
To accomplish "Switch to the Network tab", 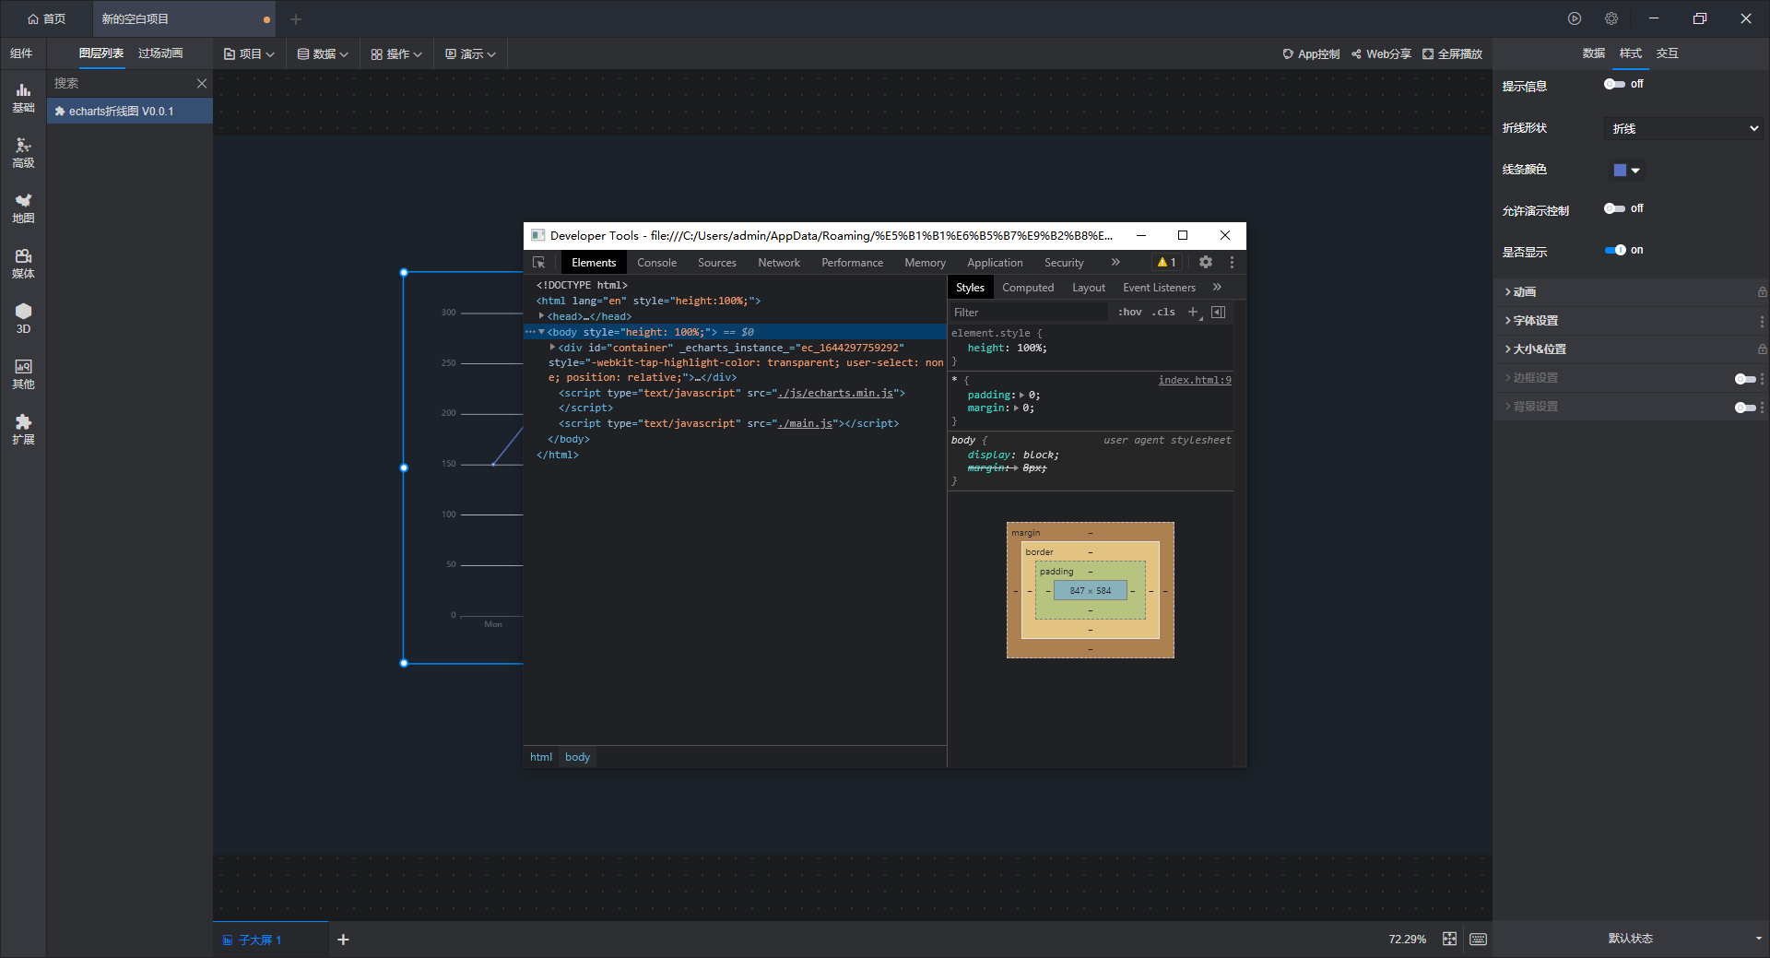I will [x=779, y=263].
